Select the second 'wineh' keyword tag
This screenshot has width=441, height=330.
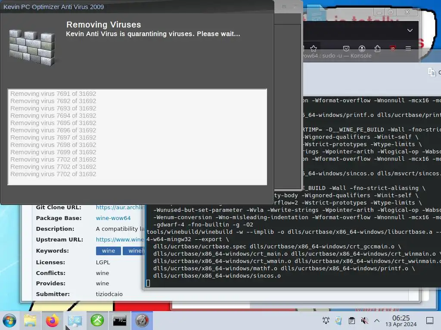pos(134,251)
